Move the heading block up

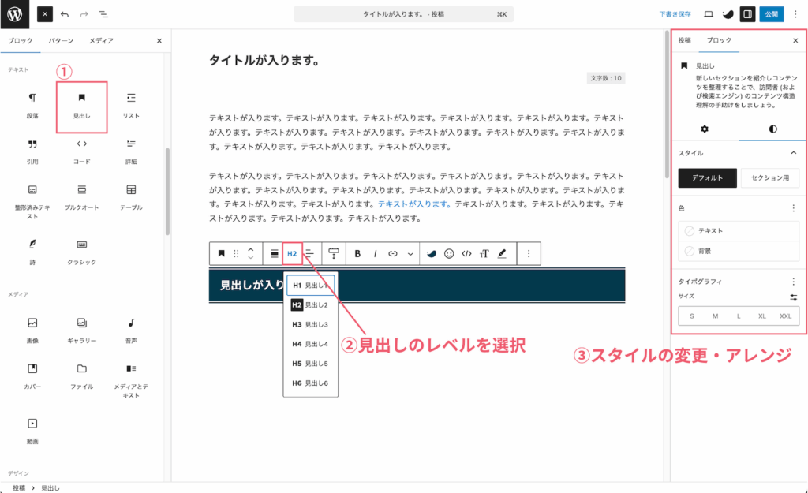[250, 249]
